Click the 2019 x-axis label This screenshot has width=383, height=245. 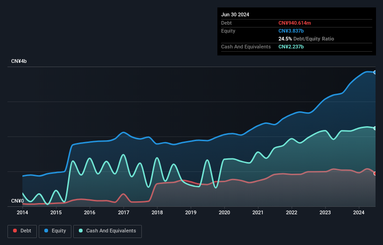click(191, 212)
